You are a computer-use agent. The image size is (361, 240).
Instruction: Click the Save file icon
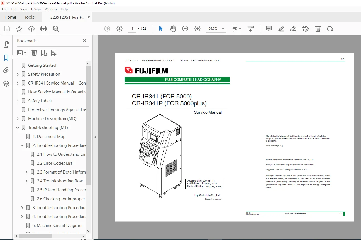click(x=7, y=29)
